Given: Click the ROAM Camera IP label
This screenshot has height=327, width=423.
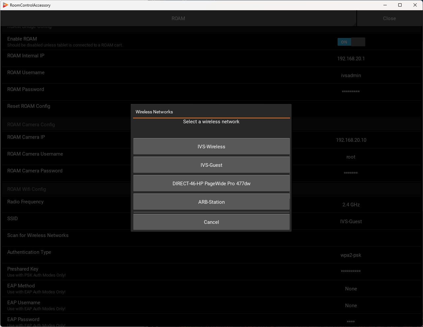Looking at the screenshot, I should [x=26, y=137].
